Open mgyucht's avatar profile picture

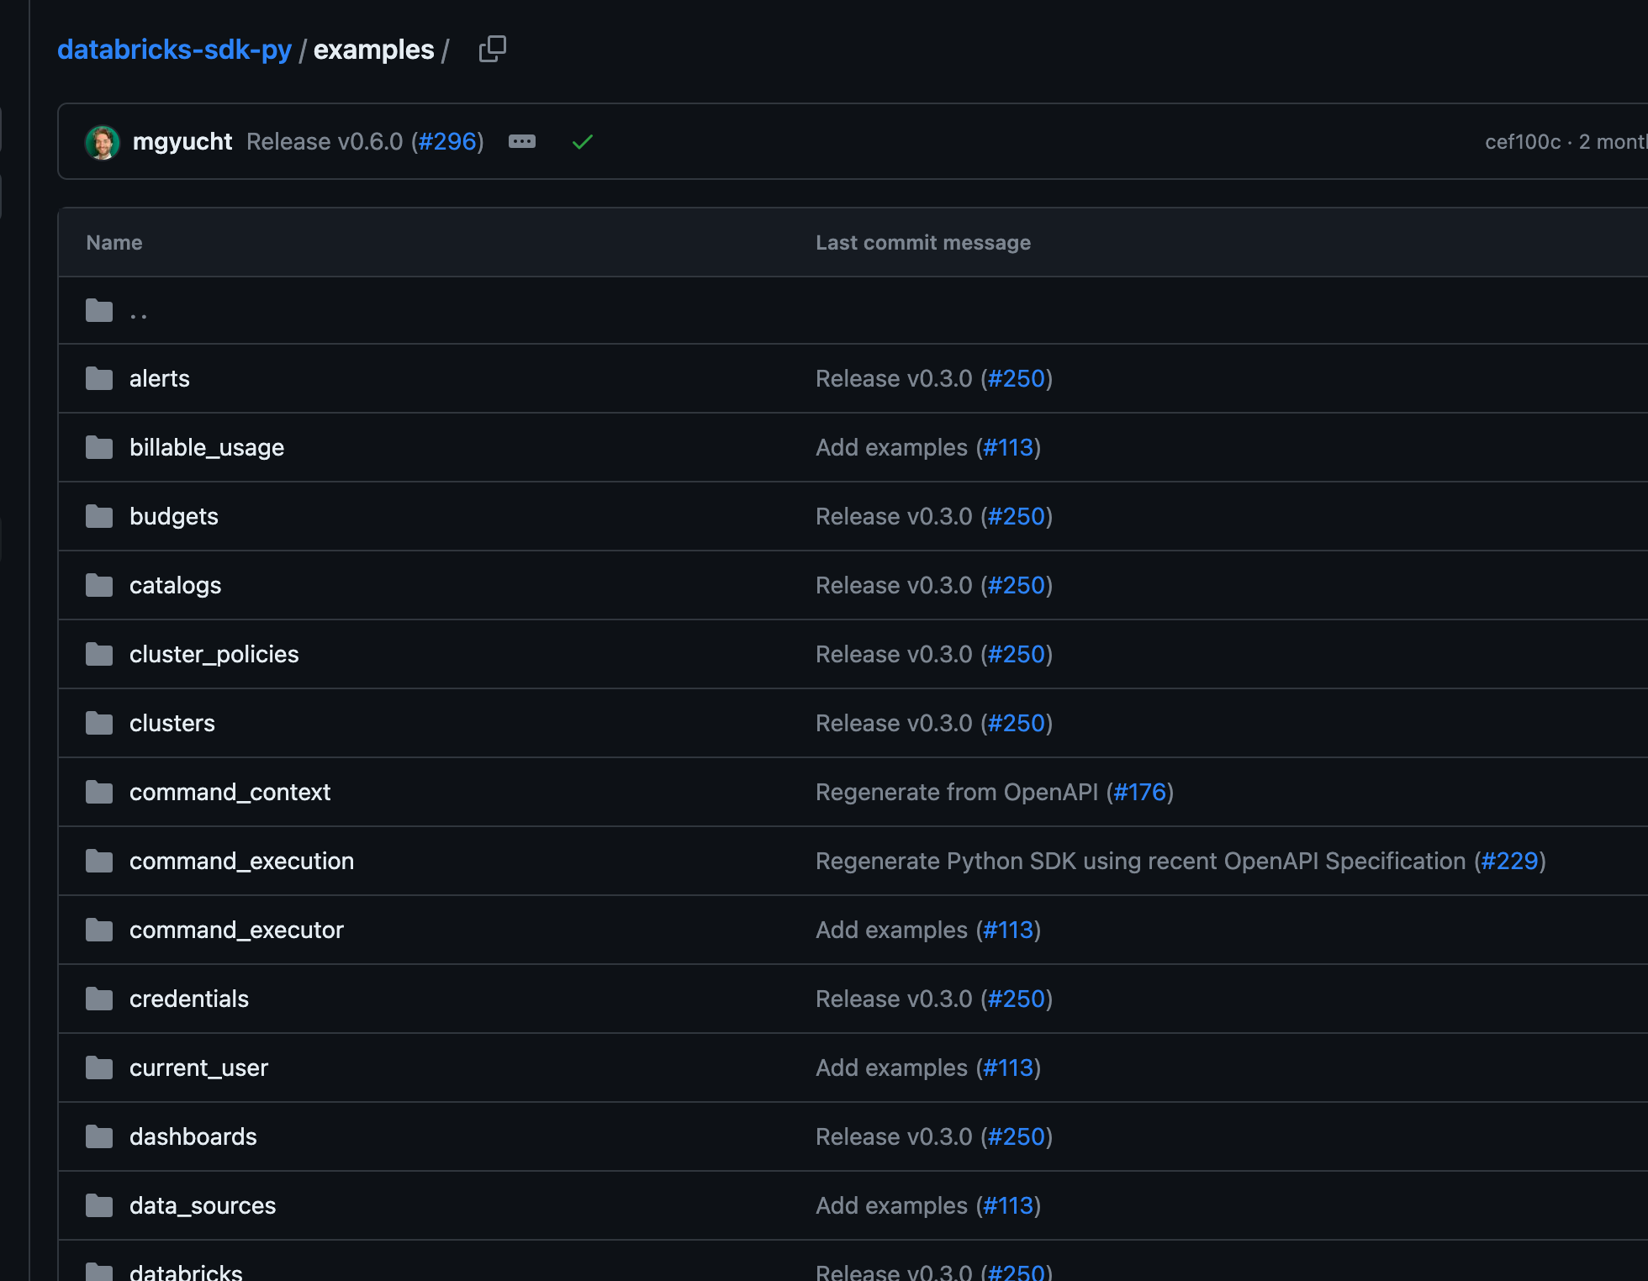[103, 142]
